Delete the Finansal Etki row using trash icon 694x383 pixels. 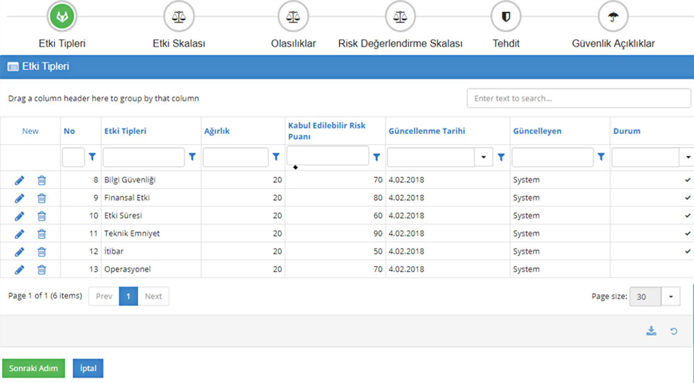[x=42, y=198]
